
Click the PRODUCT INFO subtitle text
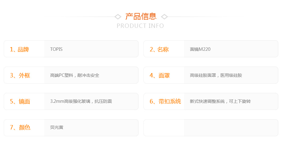(140, 26)
